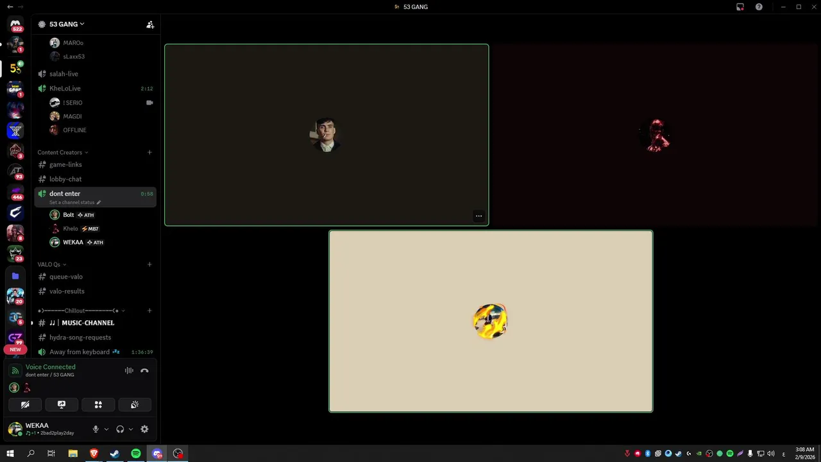Collapse the VALO Qs category
The height and width of the screenshot is (462, 821).
coord(51,264)
